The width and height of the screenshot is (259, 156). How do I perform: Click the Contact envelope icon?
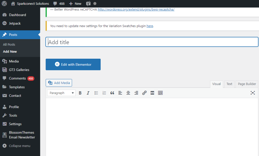[5, 96]
